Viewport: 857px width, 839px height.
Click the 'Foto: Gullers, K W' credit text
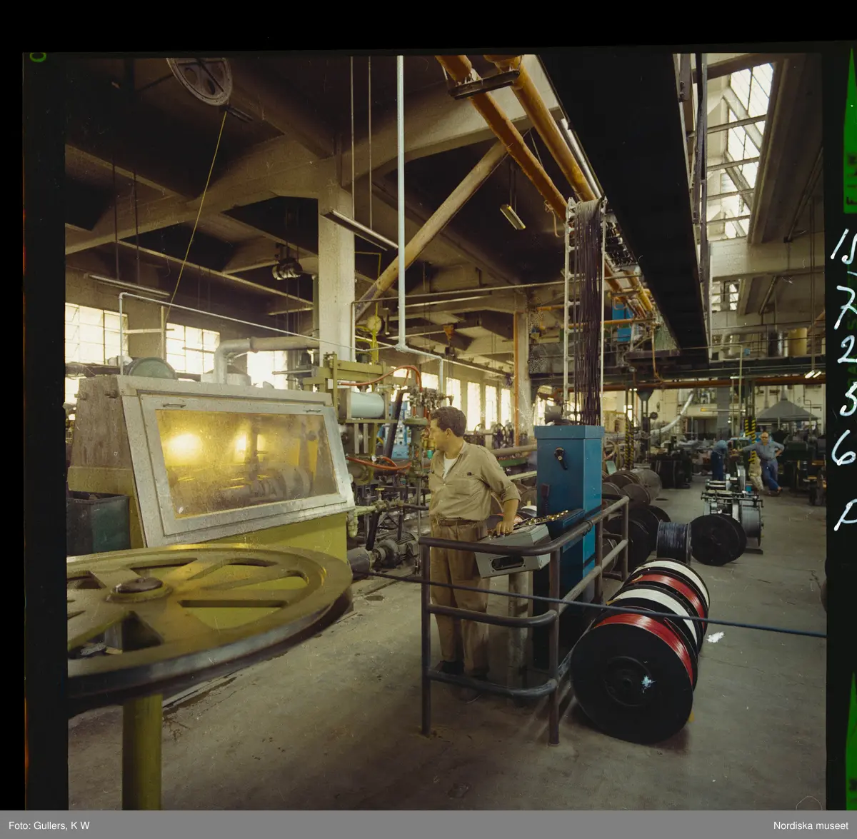44,825
